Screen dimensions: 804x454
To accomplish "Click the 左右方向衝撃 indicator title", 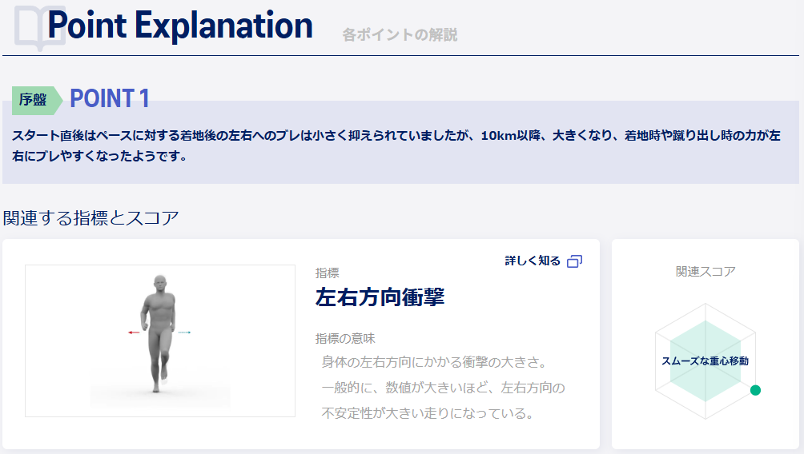I will (x=380, y=297).
